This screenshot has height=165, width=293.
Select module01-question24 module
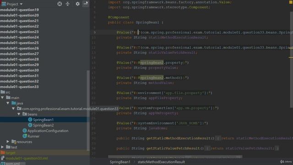(x=19, y=37)
